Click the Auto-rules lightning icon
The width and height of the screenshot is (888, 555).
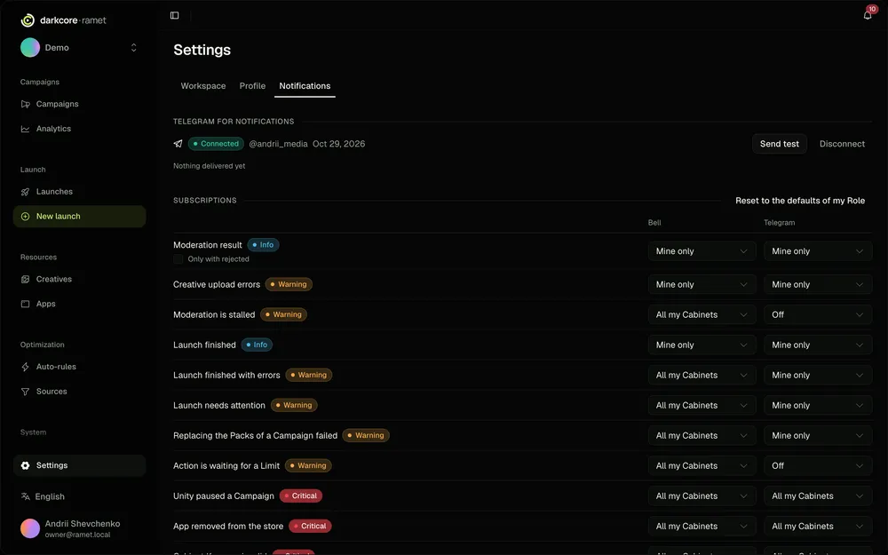pos(26,367)
